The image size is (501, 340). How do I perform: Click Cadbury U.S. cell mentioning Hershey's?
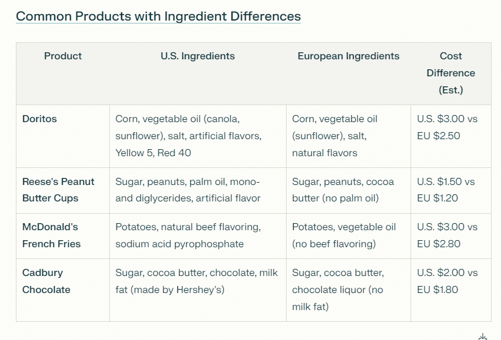click(197, 281)
